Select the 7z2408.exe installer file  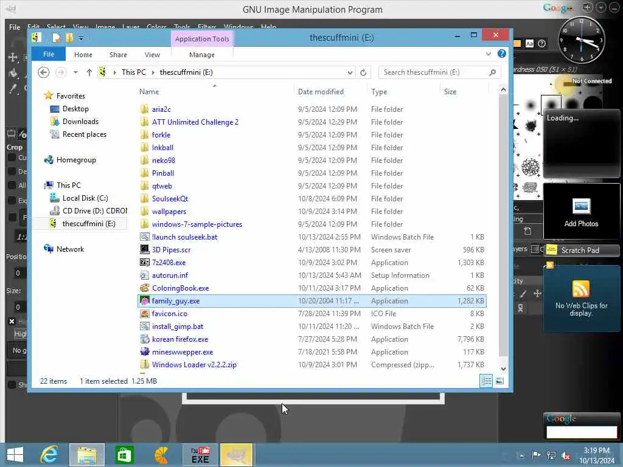[169, 263]
